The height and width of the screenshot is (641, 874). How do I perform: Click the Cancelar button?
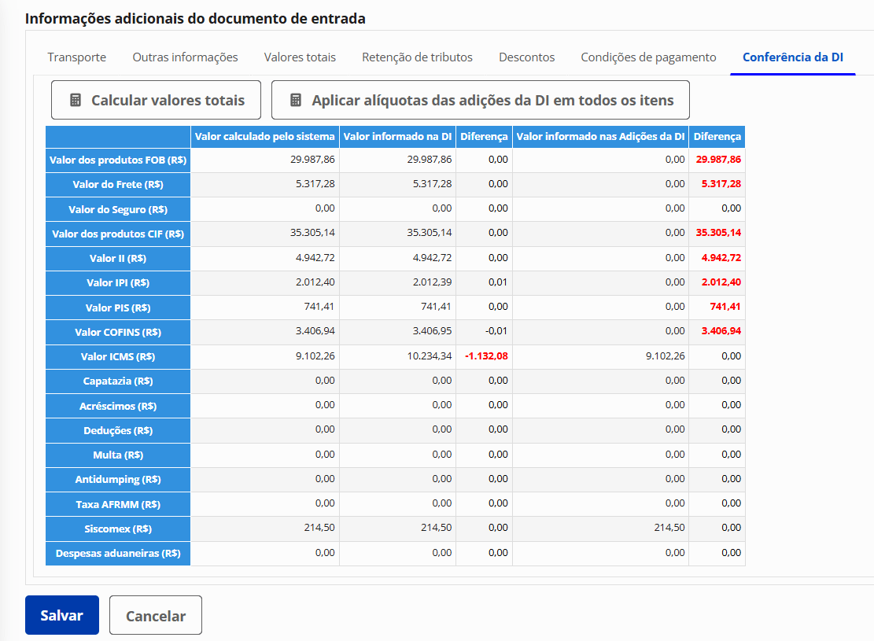156,616
